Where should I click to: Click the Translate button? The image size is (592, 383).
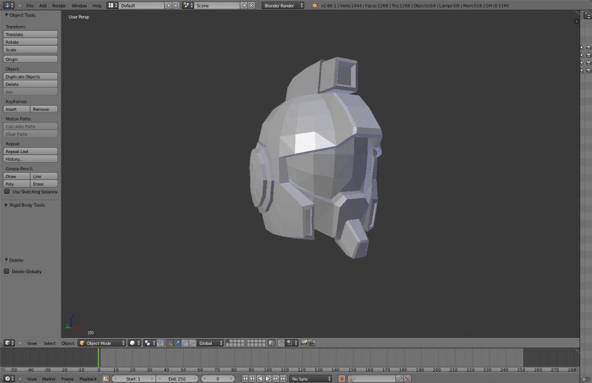pyautogui.click(x=30, y=34)
